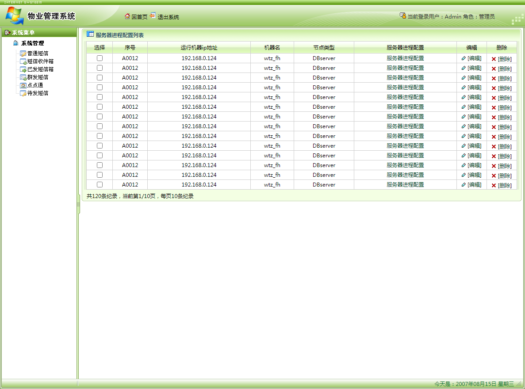Click the 物业管理系统 Windows-style logo
525x389 pixels.
pos(15,15)
